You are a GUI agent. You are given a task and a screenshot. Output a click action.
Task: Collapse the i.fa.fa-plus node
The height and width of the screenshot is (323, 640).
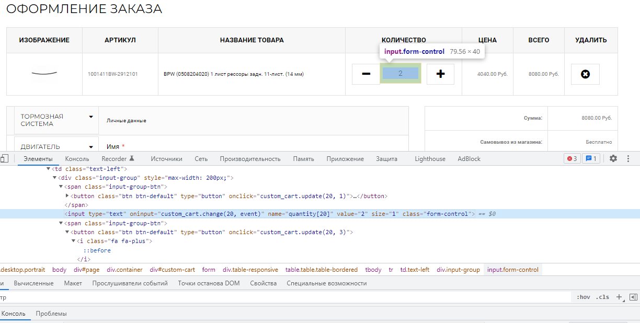(x=74, y=241)
